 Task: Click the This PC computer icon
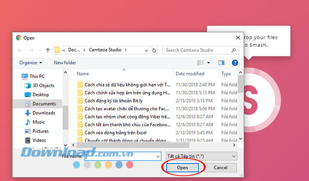pyautogui.click(x=25, y=76)
